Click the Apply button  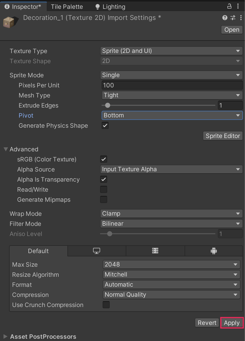click(x=232, y=323)
